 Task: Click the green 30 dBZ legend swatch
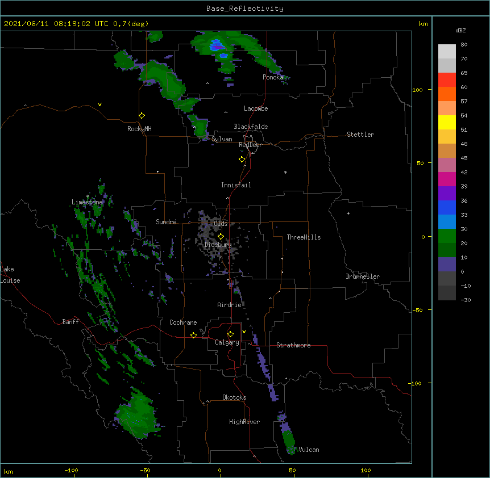(x=447, y=236)
